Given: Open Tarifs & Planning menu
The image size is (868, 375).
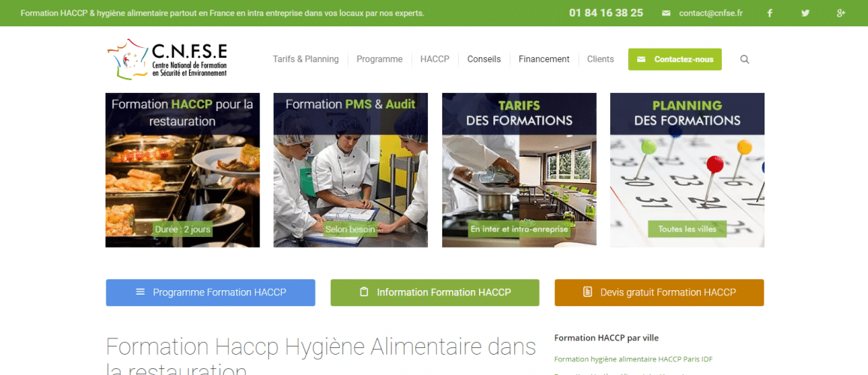Looking at the screenshot, I should click(x=306, y=59).
